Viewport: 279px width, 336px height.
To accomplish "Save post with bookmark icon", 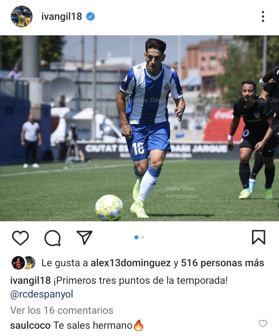I will tap(258, 237).
